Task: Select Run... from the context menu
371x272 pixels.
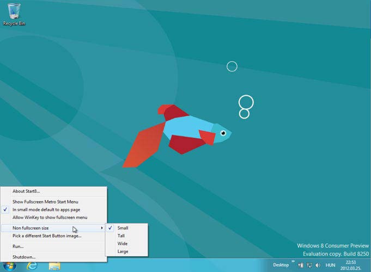Action: click(18, 246)
